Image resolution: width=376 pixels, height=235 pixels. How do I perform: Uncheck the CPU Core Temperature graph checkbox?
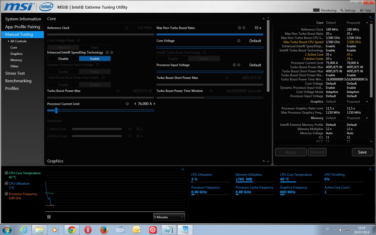click(x=6, y=173)
